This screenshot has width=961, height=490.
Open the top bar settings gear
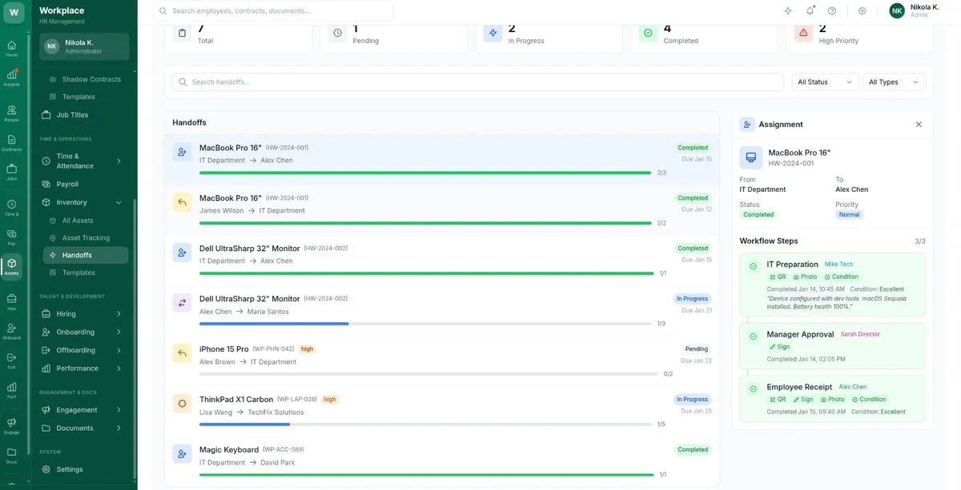tap(862, 11)
